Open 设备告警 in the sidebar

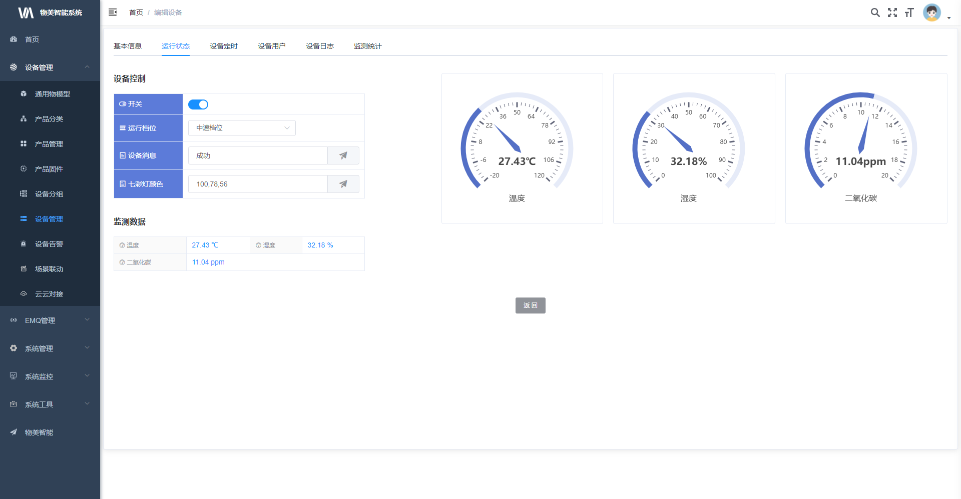pos(49,244)
